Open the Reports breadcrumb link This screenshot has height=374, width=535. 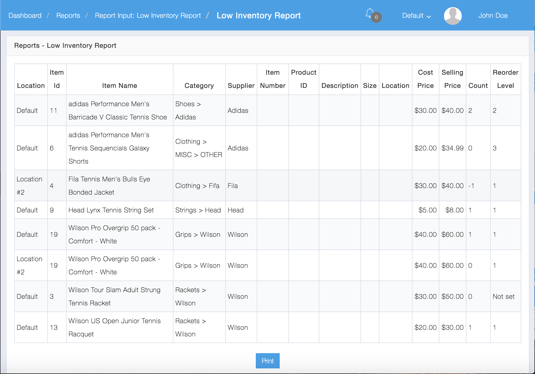click(x=68, y=15)
